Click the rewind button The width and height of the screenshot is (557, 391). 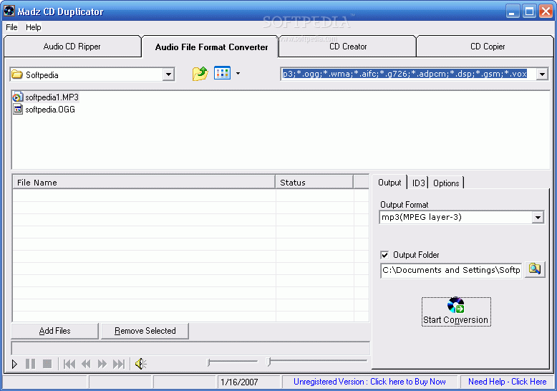[x=86, y=364]
